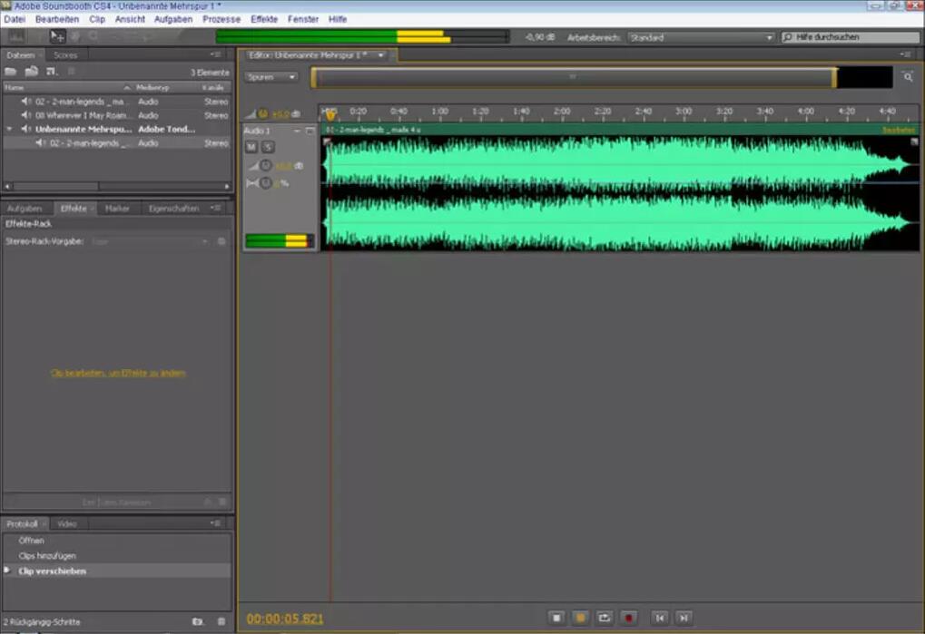Click the Audio 1 track pan knob
The width and height of the screenshot is (925, 634).
click(x=265, y=183)
